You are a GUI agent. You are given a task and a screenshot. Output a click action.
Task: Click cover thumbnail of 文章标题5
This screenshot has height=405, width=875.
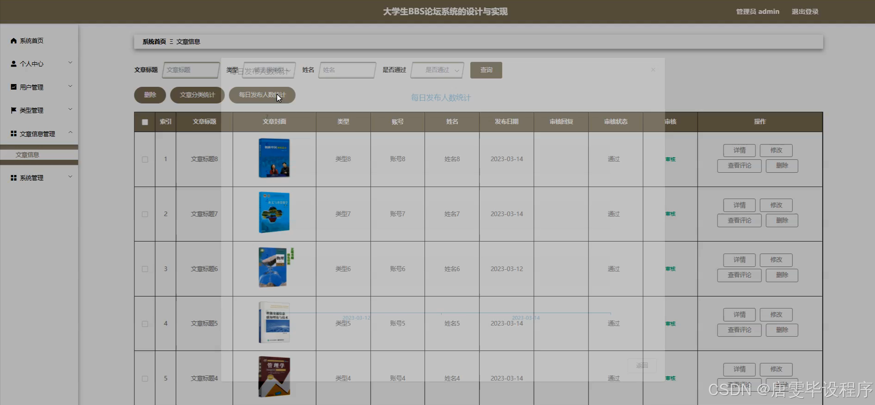pyautogui.click(x=274, y=322)
